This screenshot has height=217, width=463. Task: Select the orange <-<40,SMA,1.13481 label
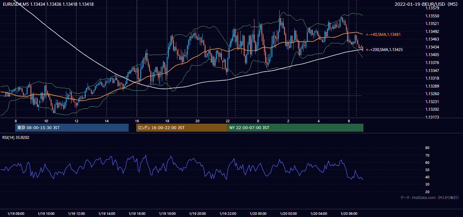(x=384, y=34)
